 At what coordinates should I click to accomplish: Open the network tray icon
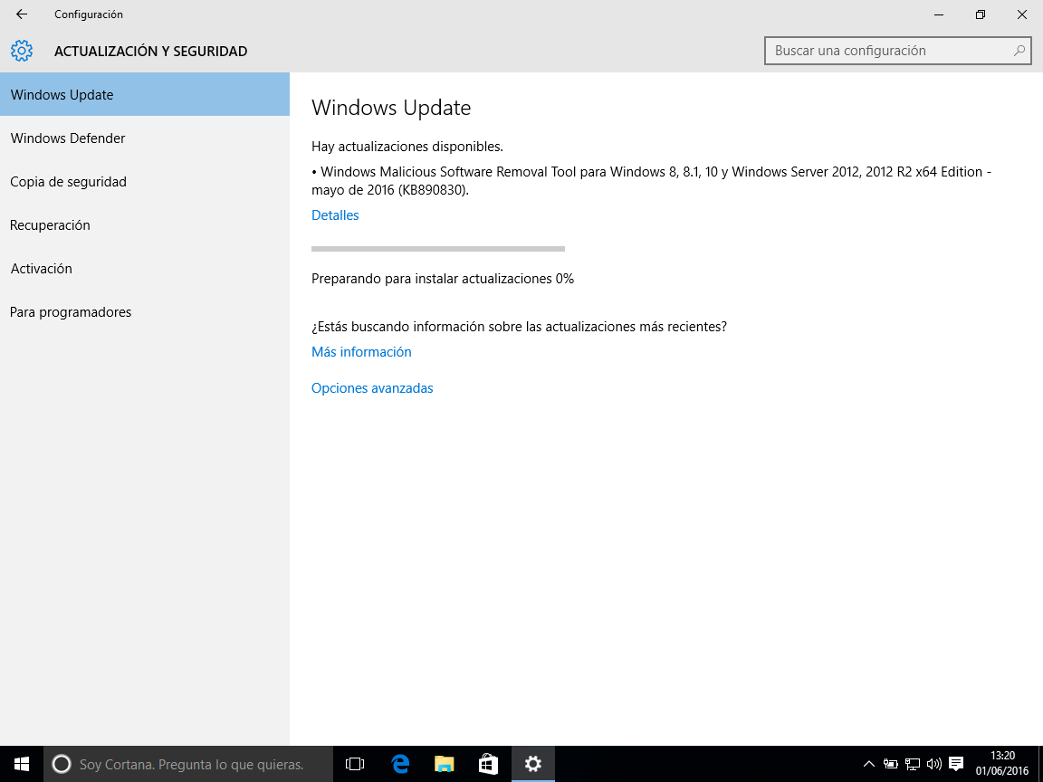click(x=913, y=764)
